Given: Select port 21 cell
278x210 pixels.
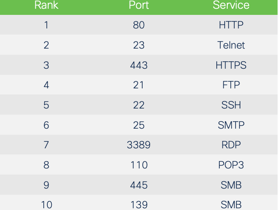Looking at the screenshot, I should [139, 85].
